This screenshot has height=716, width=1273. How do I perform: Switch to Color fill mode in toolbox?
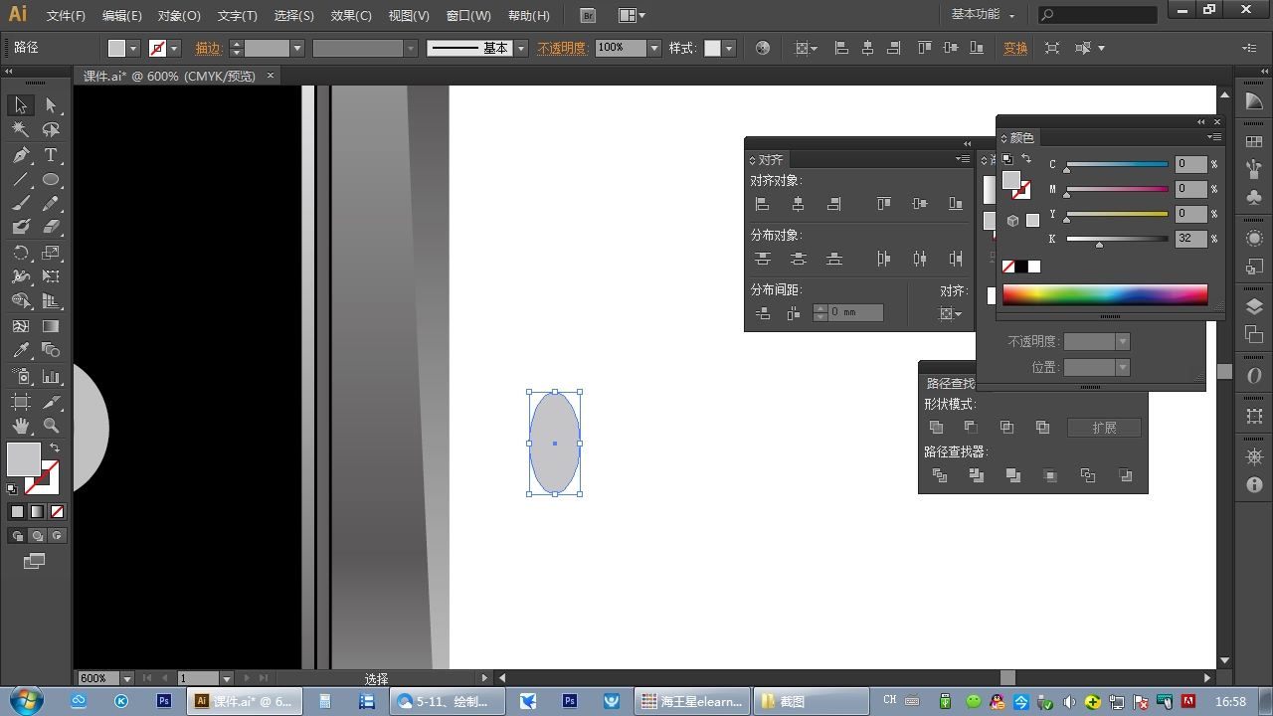(x=17, y=512)
